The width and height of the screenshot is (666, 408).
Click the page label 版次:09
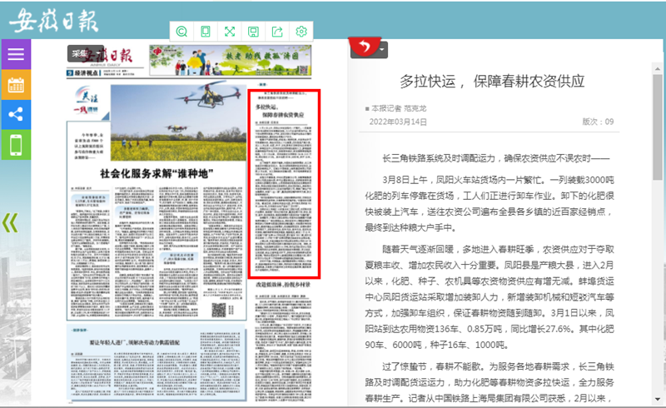[598, 122]
